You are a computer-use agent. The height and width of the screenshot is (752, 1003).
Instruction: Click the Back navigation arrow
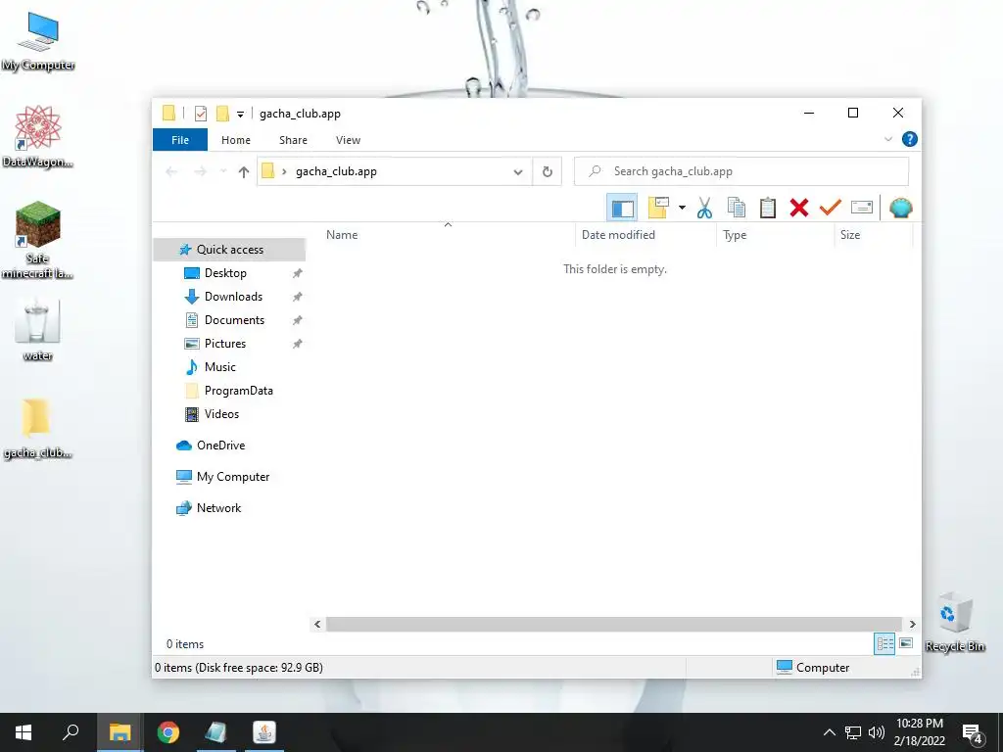tap(171, 171)
